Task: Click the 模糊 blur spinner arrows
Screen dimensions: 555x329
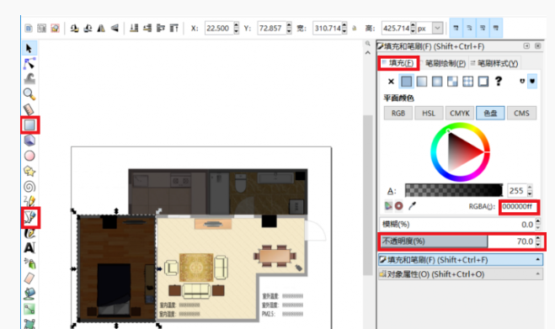Action: [538, 225]
